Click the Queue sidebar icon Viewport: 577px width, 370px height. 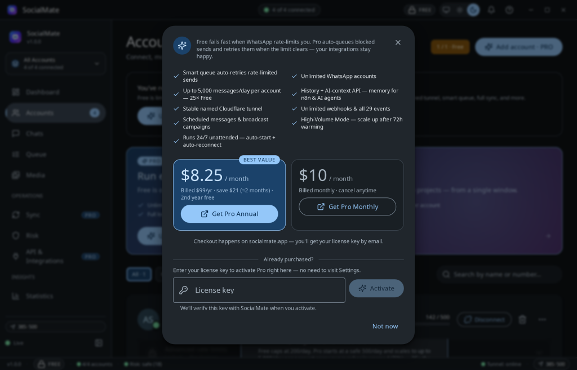[x=15, y=154]
